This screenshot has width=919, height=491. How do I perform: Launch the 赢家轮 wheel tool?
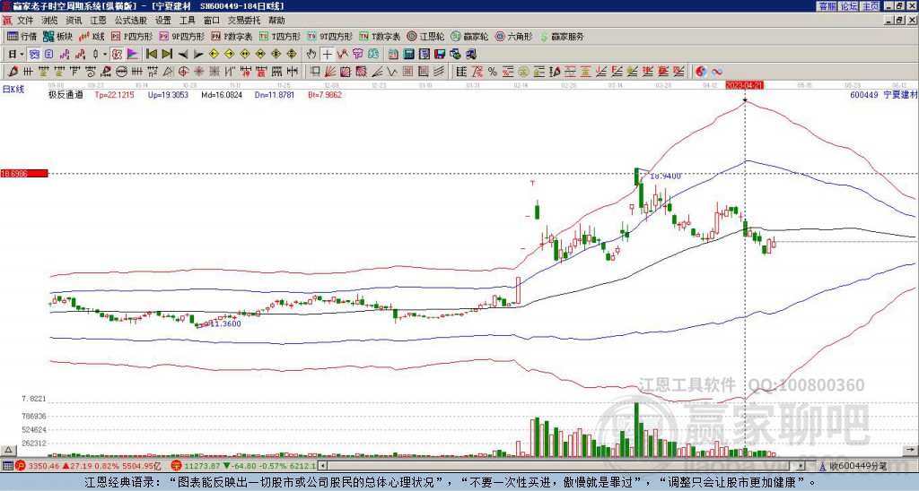[x=469, y=36]
